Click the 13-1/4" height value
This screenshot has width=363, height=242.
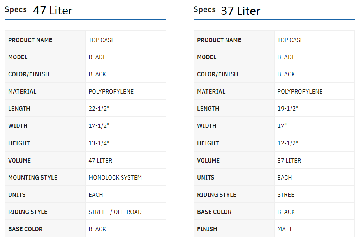point(99,143)
